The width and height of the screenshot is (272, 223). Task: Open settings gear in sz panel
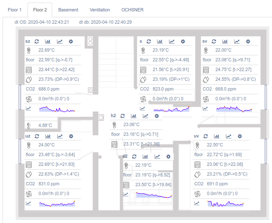coord(71,41)
